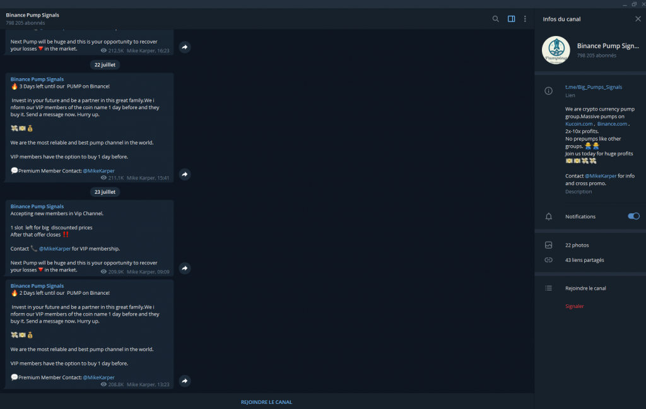The width and height of the screenshot is (646, 409).
Task: Click Signaler to report the channel
Action: 574,306
